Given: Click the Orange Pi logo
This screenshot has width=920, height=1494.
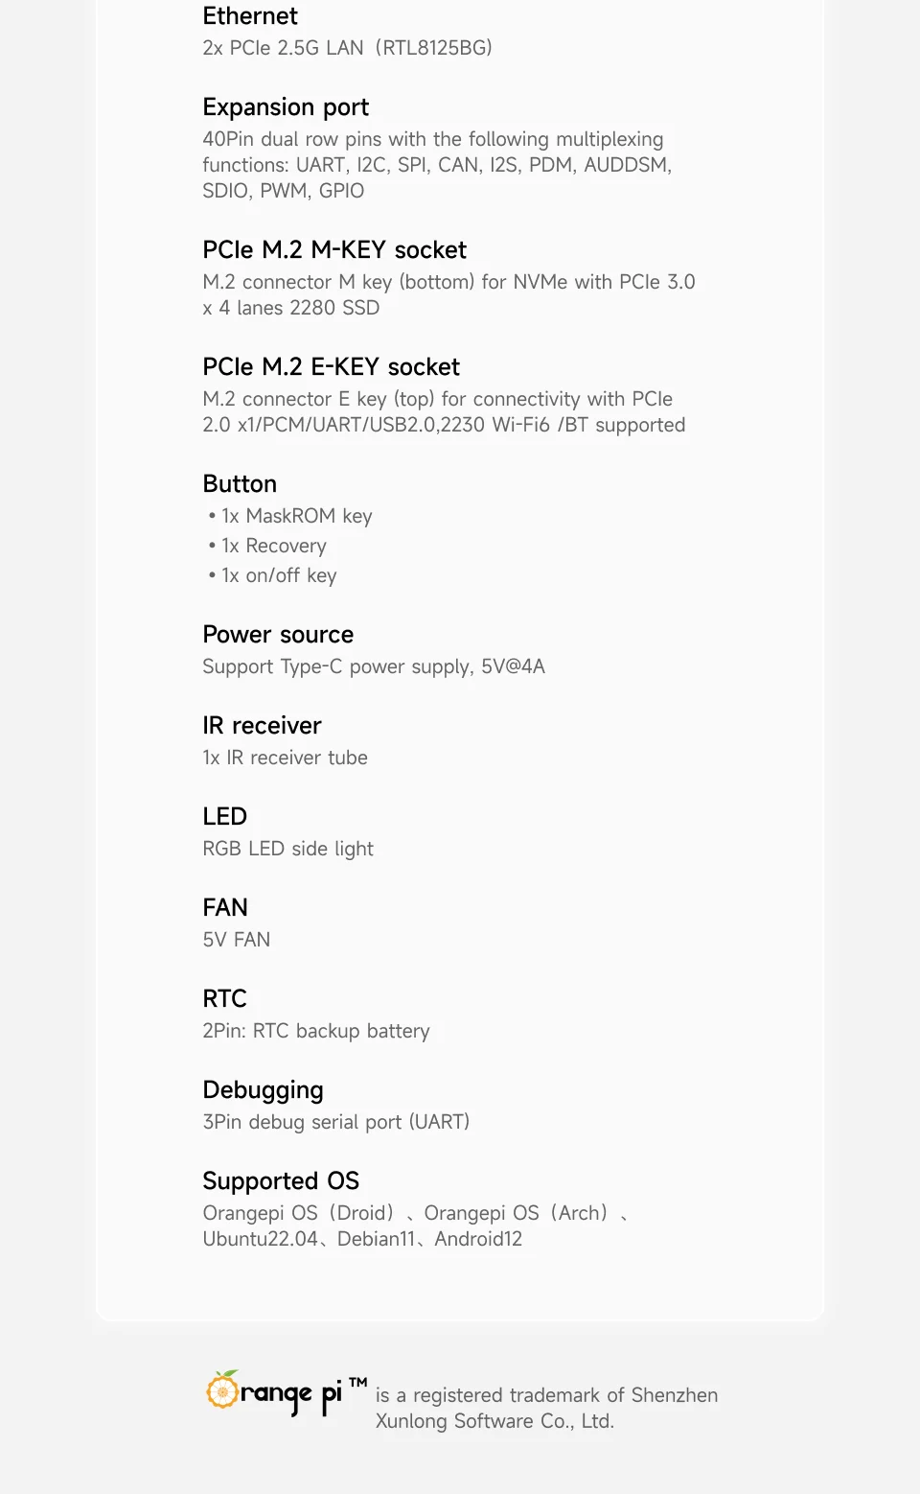Looking at the screenshot, I should point(287,1393).
